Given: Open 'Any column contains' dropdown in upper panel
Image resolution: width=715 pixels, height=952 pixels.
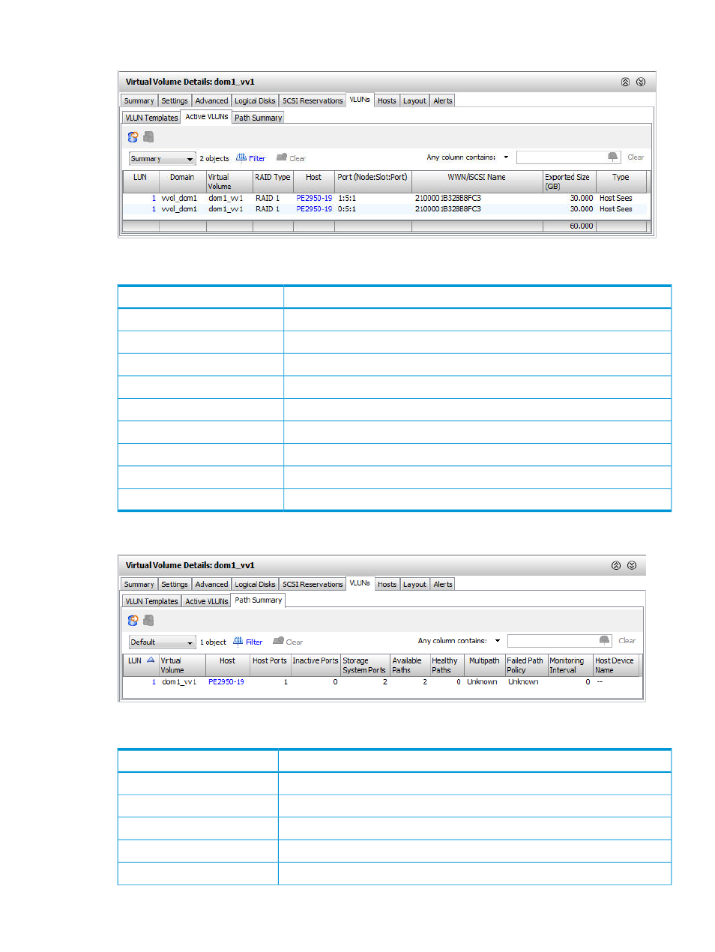Looking at the screenshot, I should [x=506, y=157].
